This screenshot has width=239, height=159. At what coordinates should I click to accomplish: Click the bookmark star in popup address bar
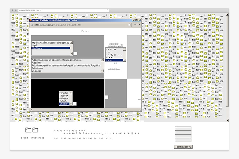128,25
